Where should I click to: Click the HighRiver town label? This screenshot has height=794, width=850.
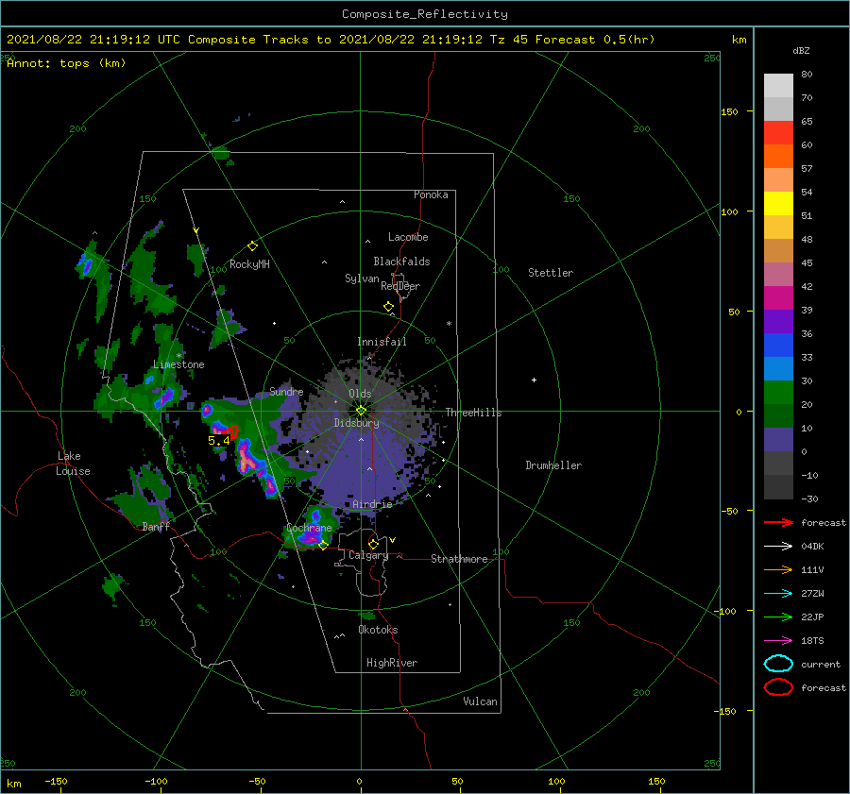pyautogui.click(x=392, y=663)
